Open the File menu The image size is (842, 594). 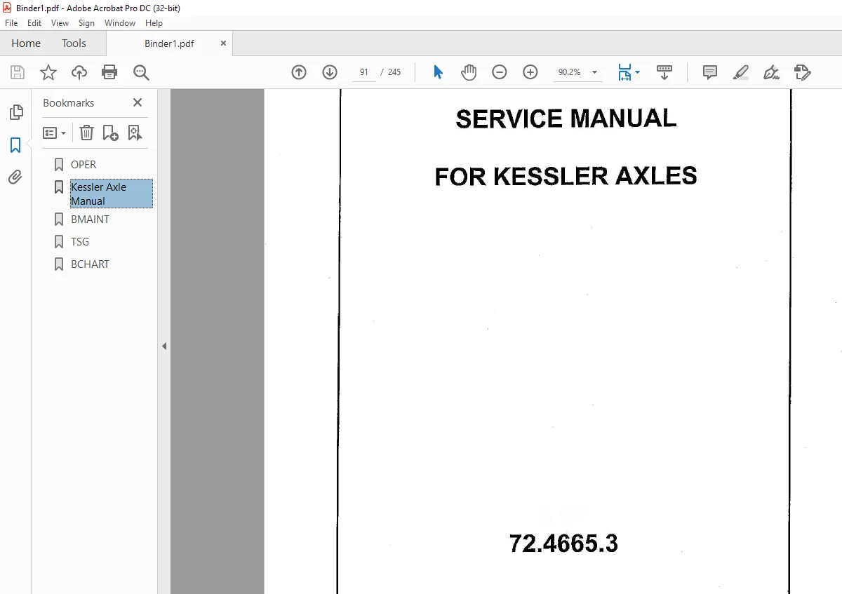11,23
